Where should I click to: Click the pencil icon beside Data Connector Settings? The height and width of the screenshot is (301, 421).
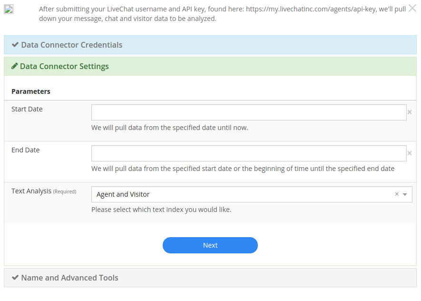click(x=15, y=66)
